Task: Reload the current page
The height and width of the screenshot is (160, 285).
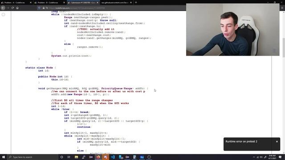Action: pos(12,8)
